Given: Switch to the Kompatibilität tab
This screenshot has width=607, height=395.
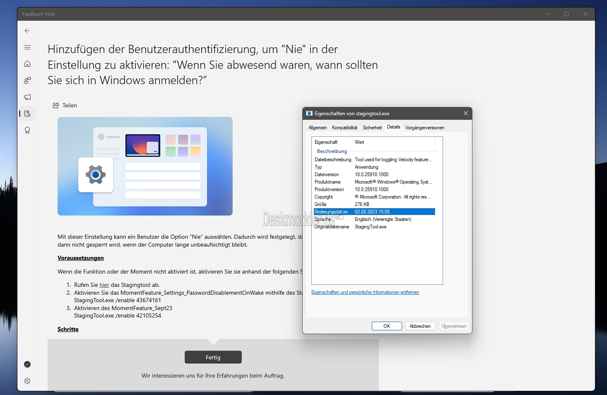Looking at the screenshot, I should (x=344, y=128).
